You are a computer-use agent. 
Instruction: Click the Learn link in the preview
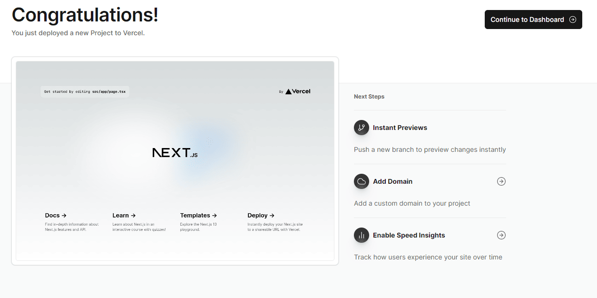tap(124, 216)
